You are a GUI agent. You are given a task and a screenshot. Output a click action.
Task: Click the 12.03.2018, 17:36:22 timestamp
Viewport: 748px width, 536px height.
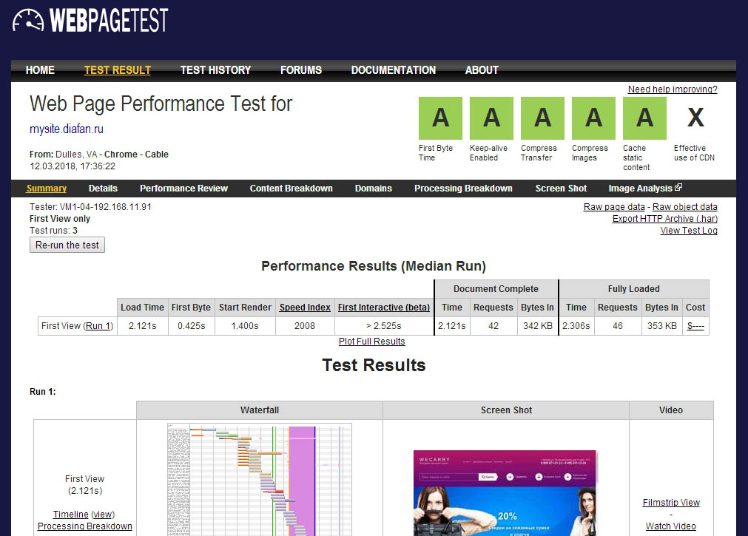tap(73, 166)
